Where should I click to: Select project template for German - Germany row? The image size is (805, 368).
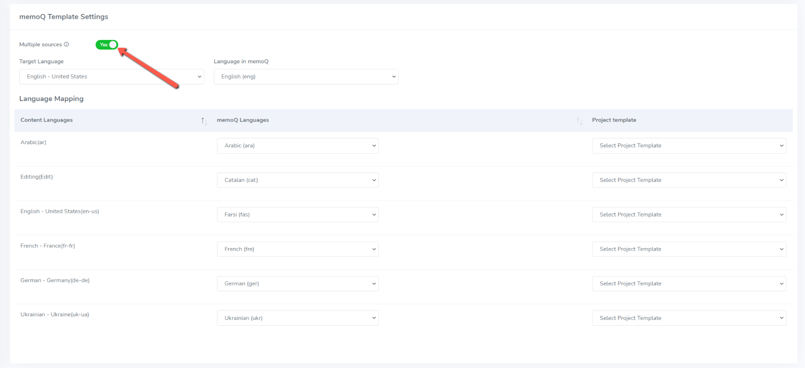(x=689, y=284)
